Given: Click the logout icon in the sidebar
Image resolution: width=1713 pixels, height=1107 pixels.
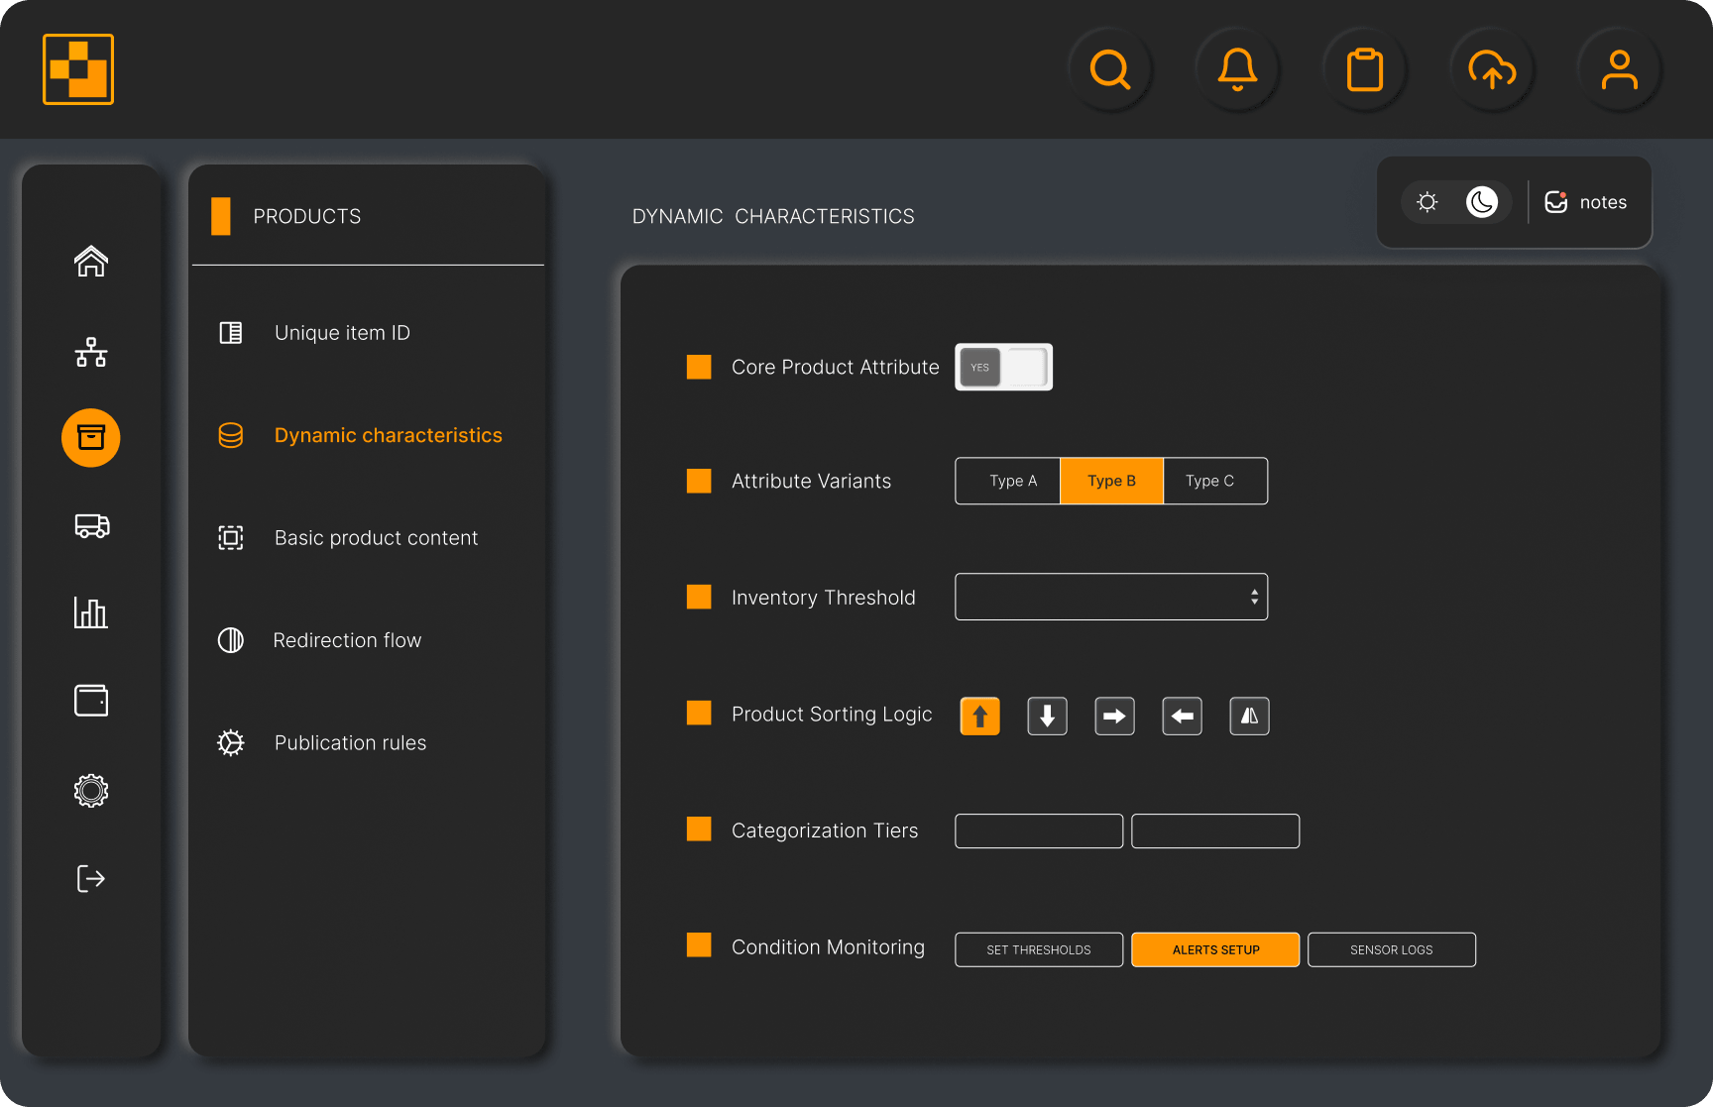Looking at the screenshot, I should (91, 878).
